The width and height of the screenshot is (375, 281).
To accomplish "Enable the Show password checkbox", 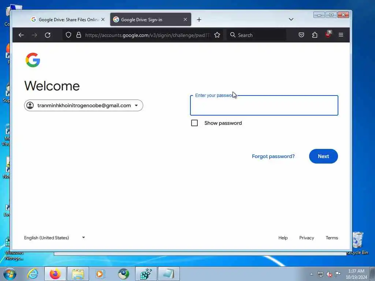I will pos(194,123).
